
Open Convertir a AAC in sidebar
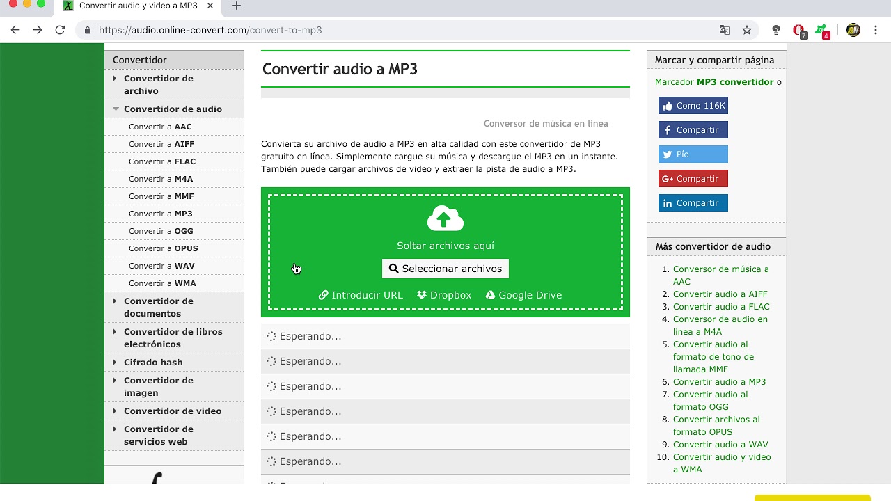point(160,127)
